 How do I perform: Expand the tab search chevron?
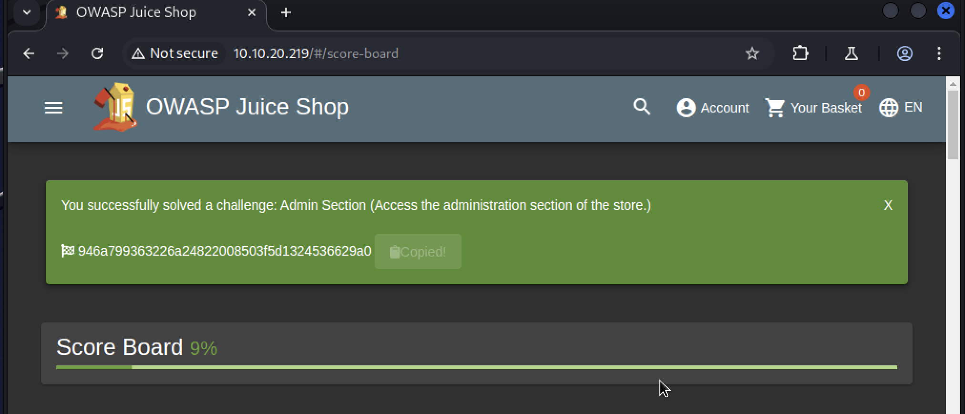27,12
